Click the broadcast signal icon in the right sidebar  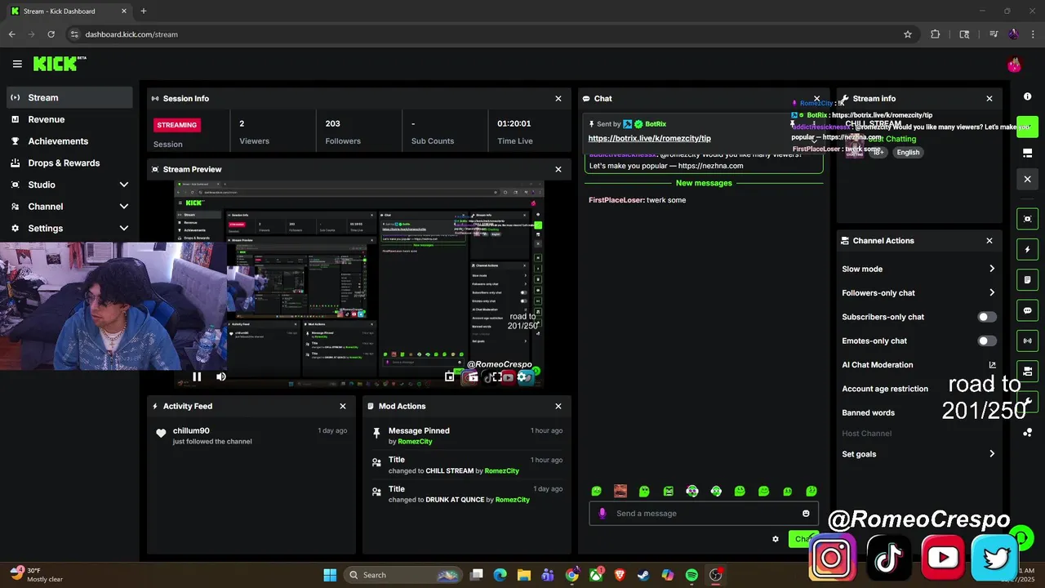[1028, 341]
